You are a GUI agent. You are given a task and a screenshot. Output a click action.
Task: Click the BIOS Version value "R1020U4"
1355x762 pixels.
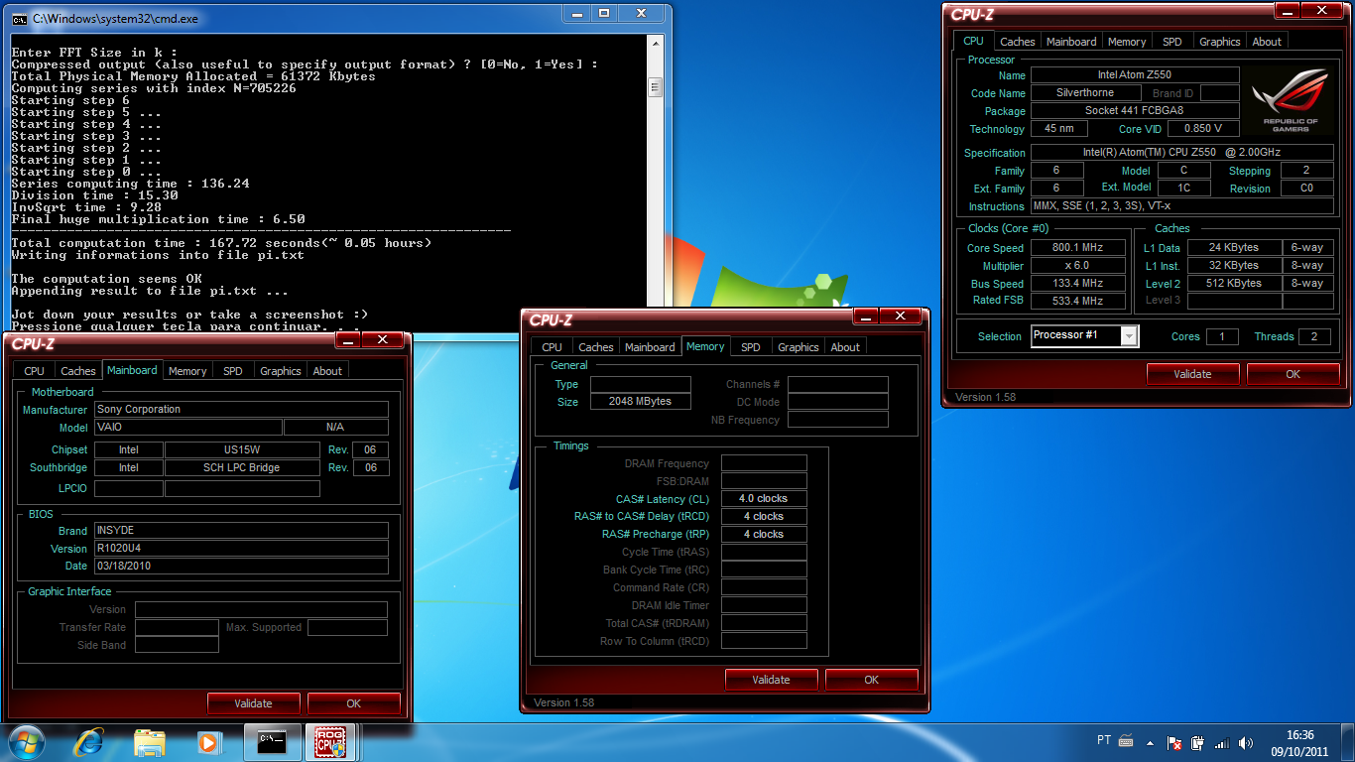coord(241,549)
